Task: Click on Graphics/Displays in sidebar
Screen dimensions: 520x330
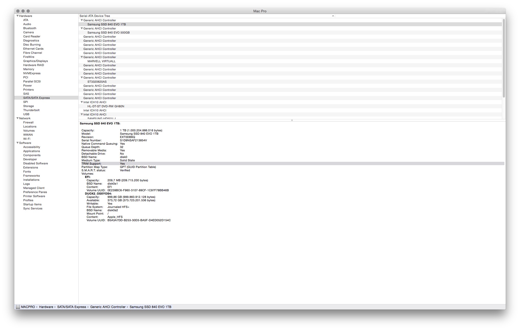Action: click(35, 61)
